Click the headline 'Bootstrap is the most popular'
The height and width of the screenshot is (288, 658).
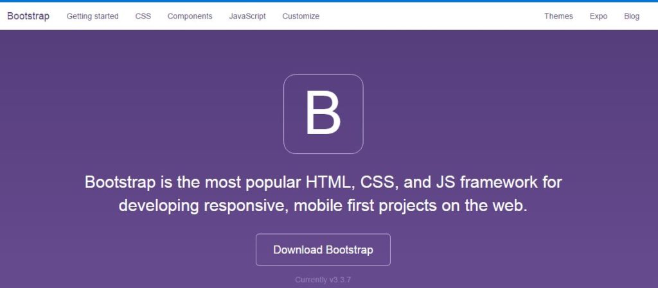click(323, 194)
